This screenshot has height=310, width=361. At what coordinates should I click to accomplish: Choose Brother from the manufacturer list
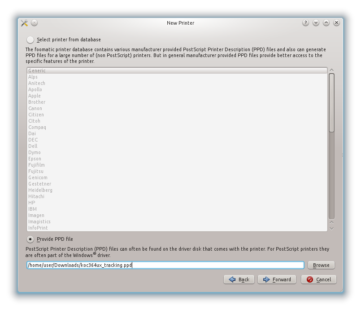pos(37,102)
